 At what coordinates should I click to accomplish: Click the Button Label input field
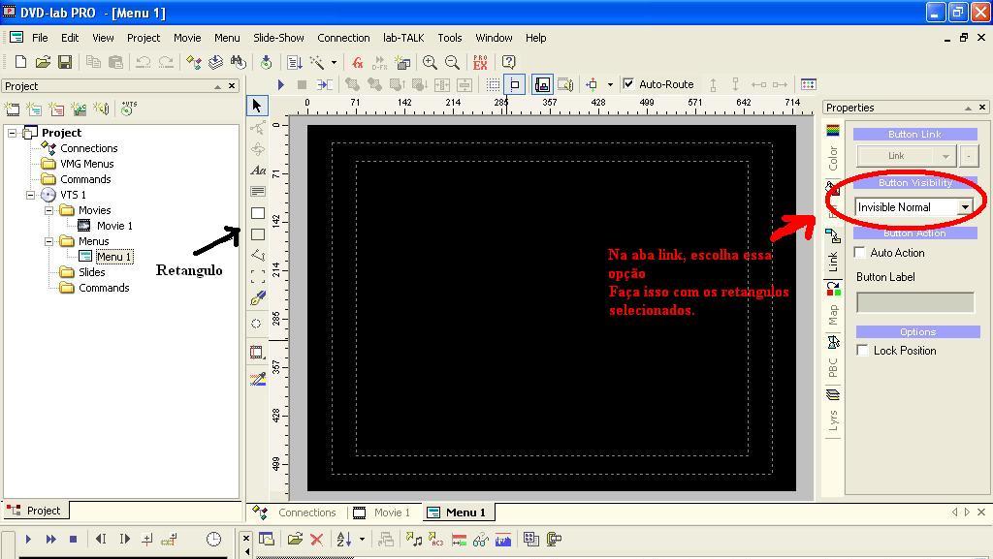(915, 302)
